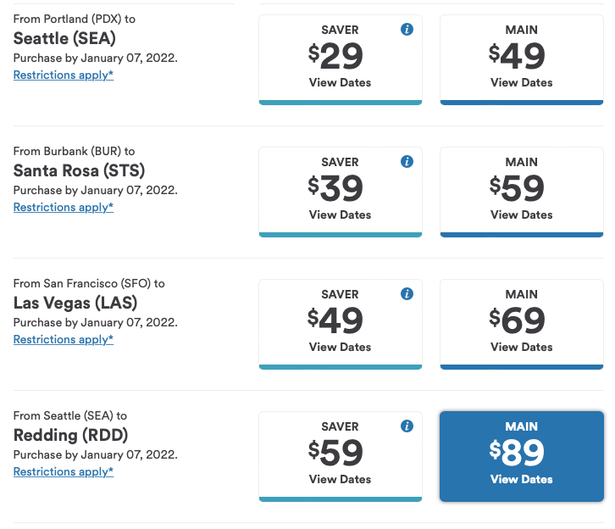Screen dimensions: 615x529
Task: Pick the $69 Main fare to Las Vegas
Action: pyautogui.click(x=521, y=322)
